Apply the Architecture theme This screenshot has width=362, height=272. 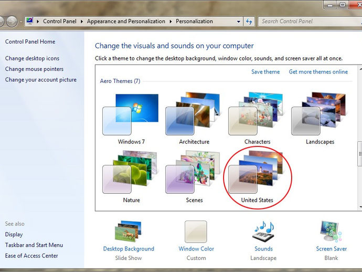pos(193,114)
